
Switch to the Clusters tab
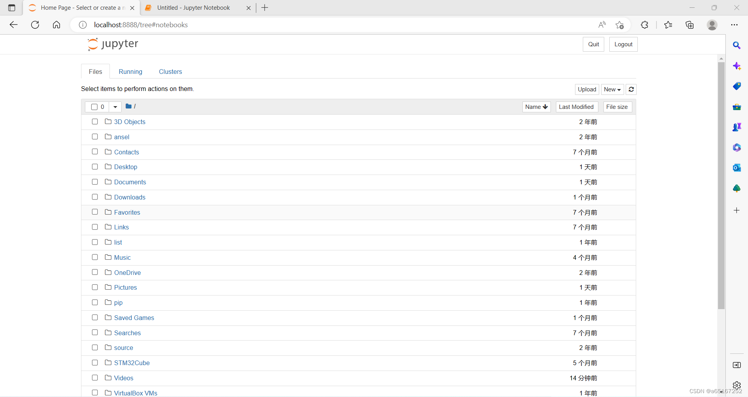point(171,72)
